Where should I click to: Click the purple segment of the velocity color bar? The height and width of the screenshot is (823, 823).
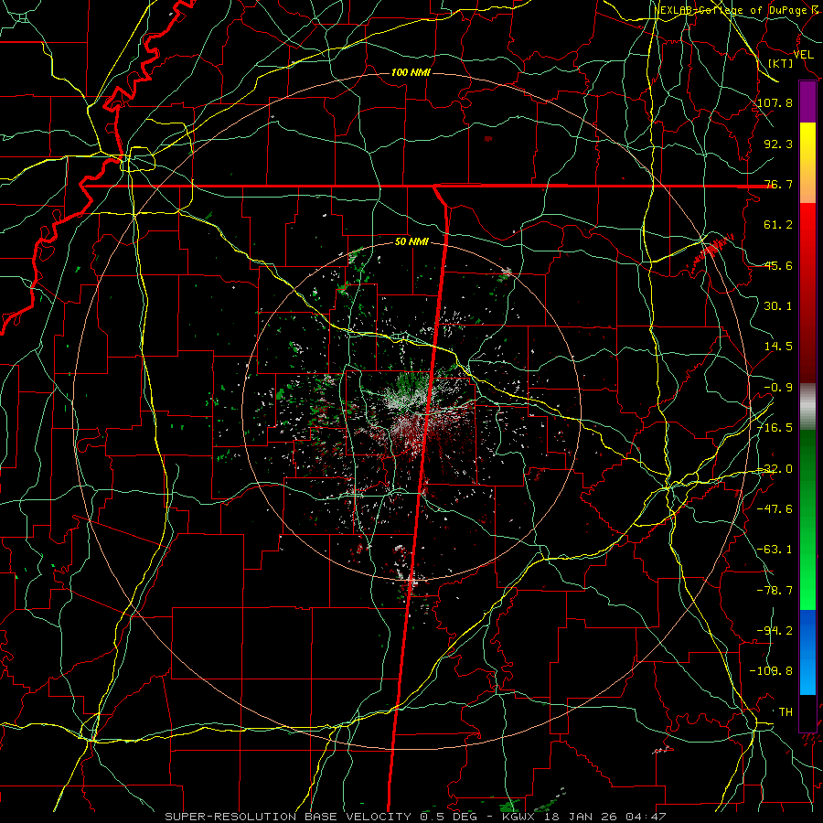click(807, 102)
